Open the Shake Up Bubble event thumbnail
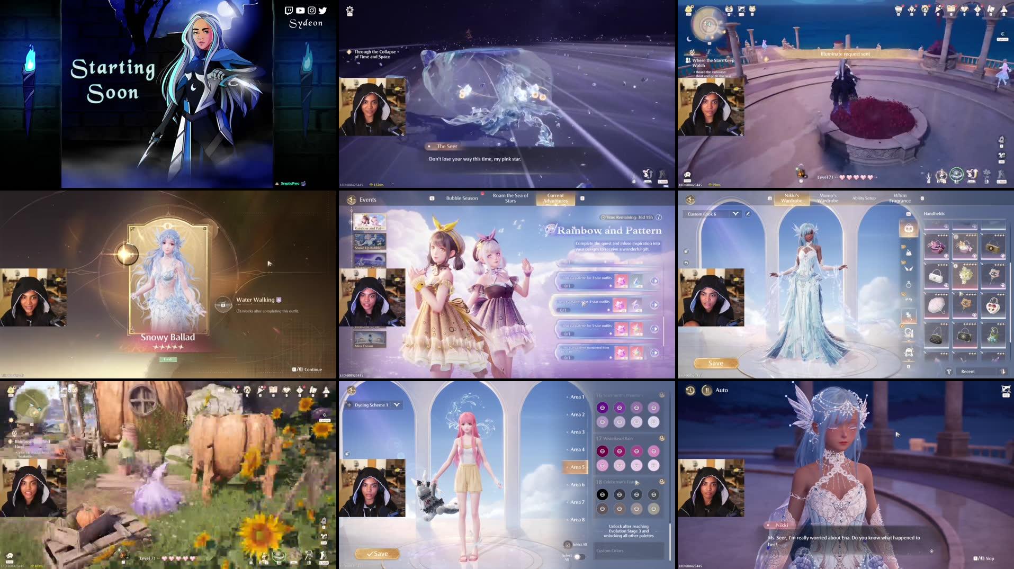Screen dimensions: 1014x569 pyautogui.click(x=370, y=241)
